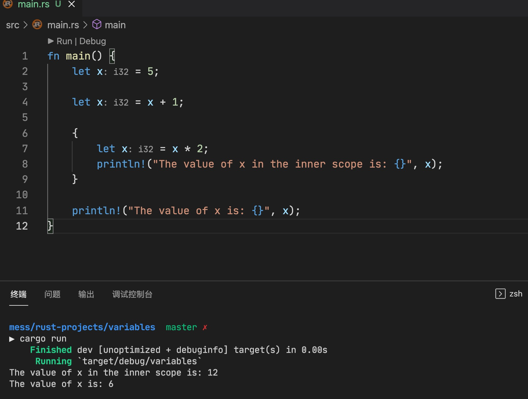The height and width of the screenshot is (399, 528).
Task: Switch to the 问题 panel tab
Action: [x=52, y=294]
